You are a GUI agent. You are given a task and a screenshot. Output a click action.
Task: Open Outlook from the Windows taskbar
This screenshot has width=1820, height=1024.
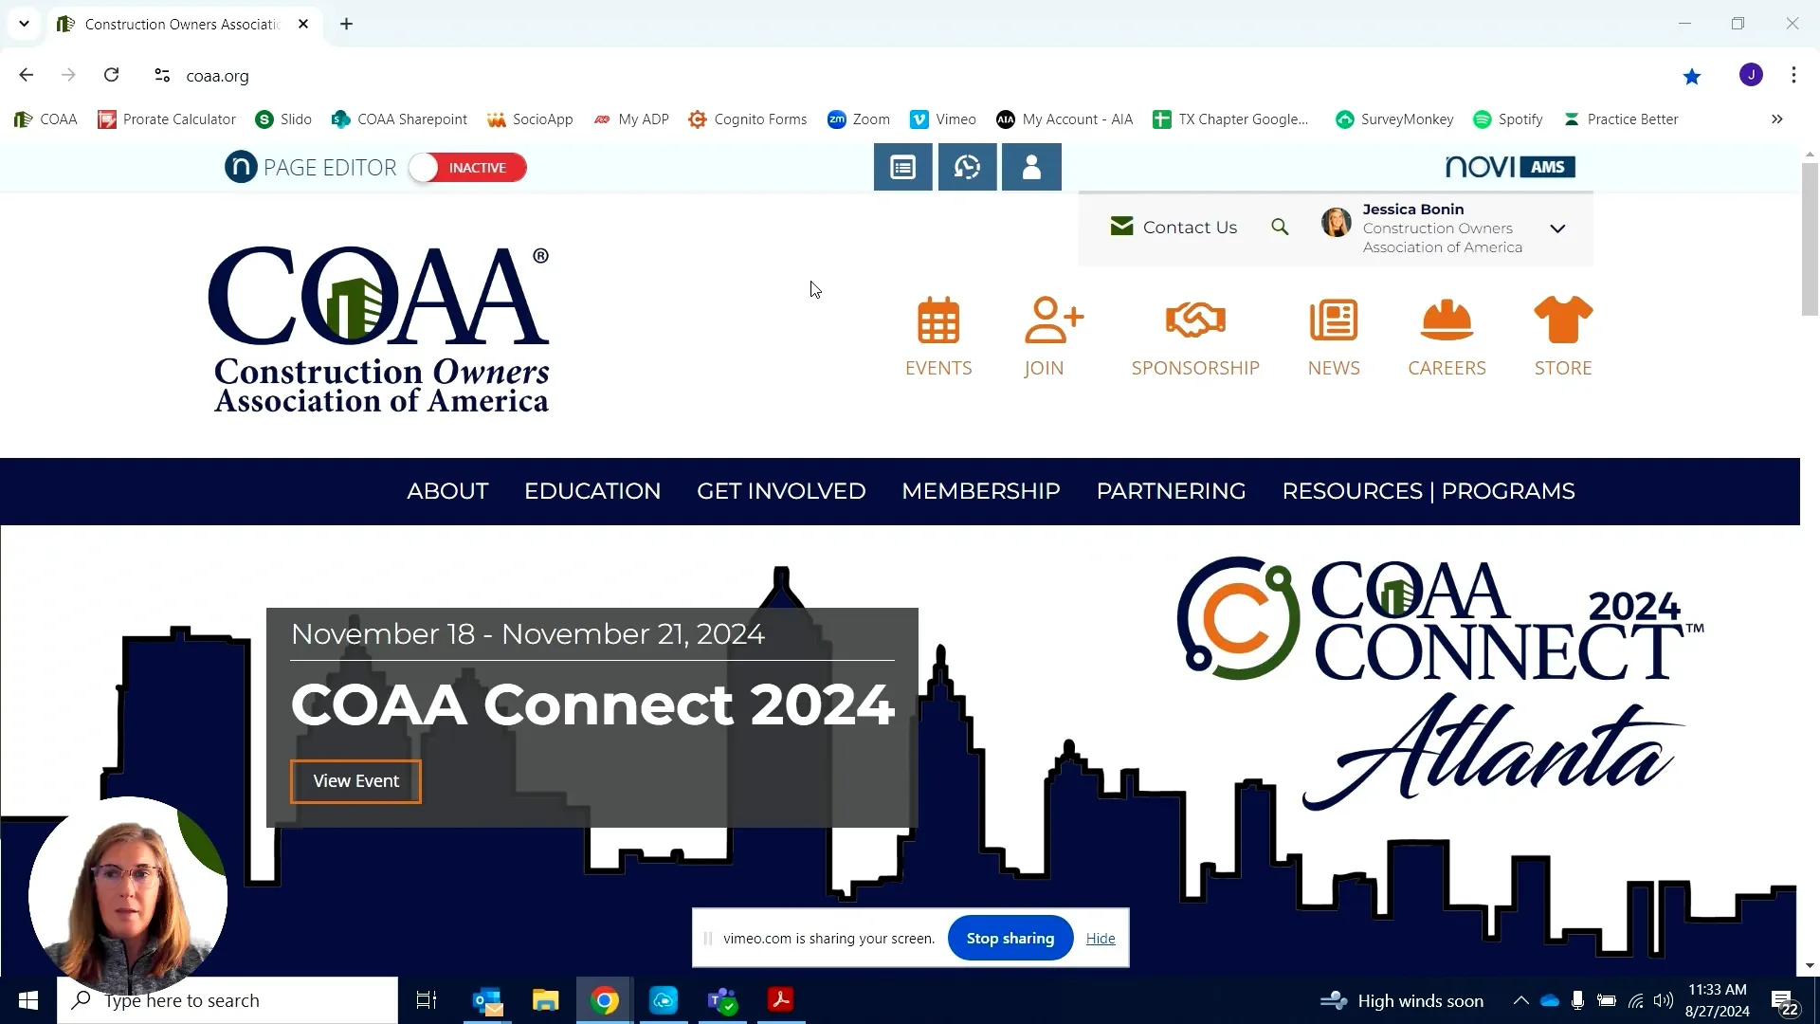(487, 1000)
